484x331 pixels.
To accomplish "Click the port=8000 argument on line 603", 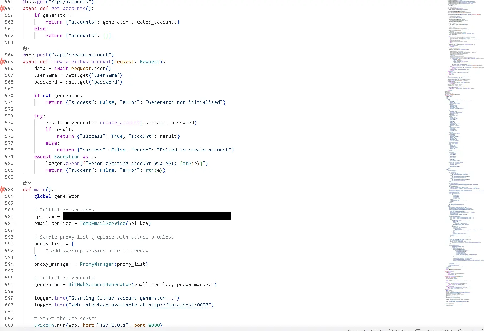I will tap(147, 325).
